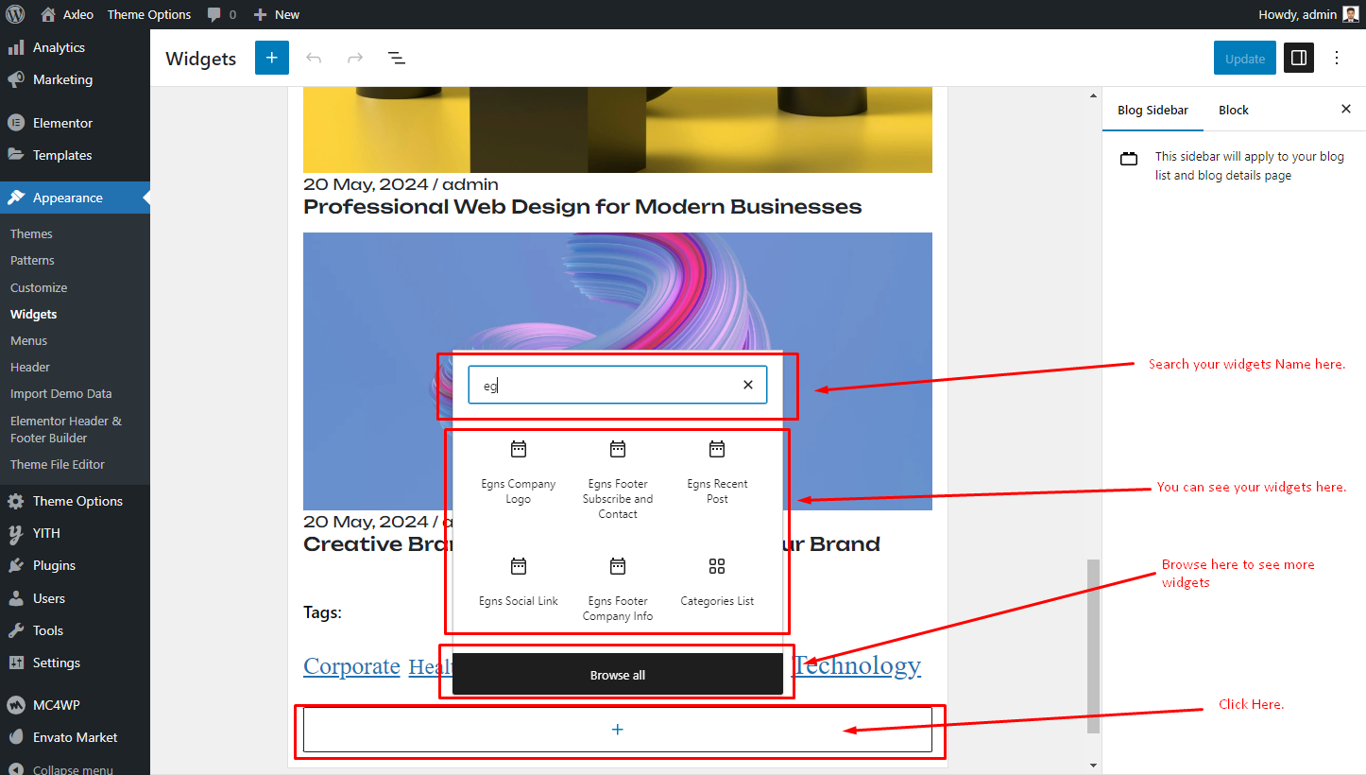Click the Redo arrow

click(x=355, y=59)
